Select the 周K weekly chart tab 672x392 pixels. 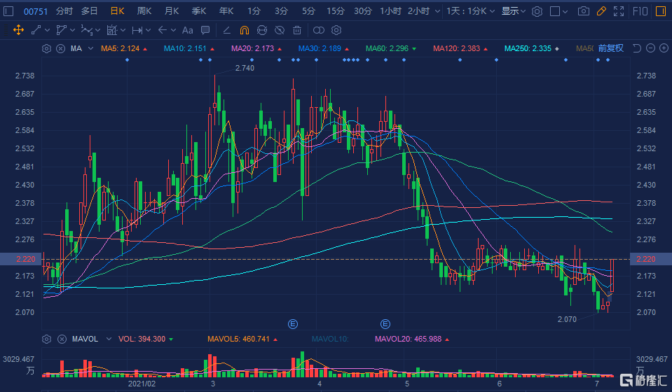coord(144,11)
